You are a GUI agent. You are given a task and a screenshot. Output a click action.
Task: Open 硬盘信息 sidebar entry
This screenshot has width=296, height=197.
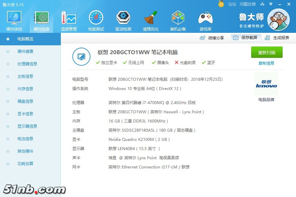click(x=25, y=101)
